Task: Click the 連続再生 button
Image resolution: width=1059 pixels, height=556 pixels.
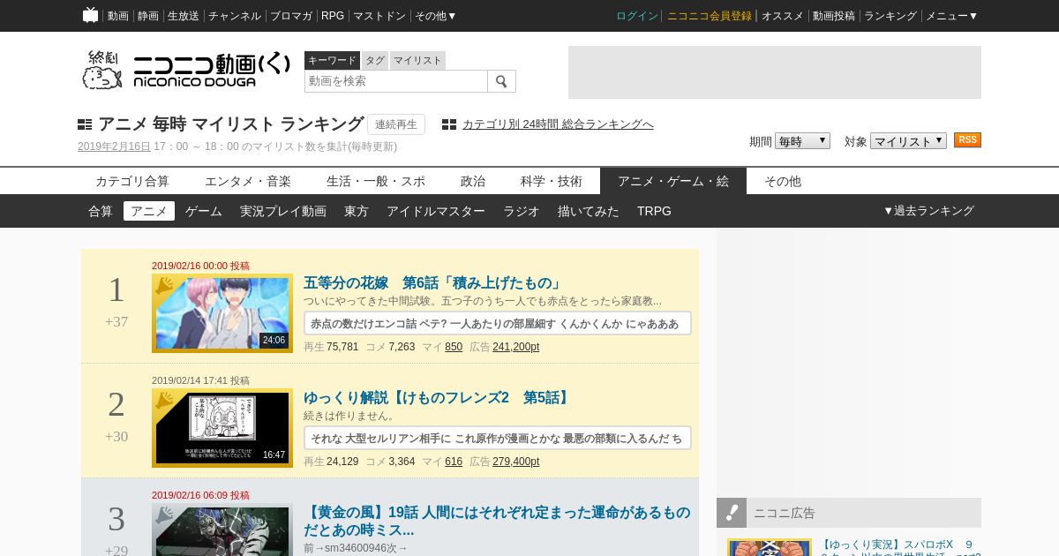Action: click(x=396, y=124)
